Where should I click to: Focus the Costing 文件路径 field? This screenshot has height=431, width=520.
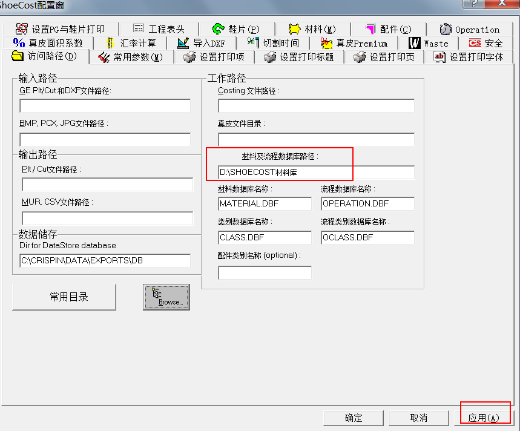click(317, 106)
